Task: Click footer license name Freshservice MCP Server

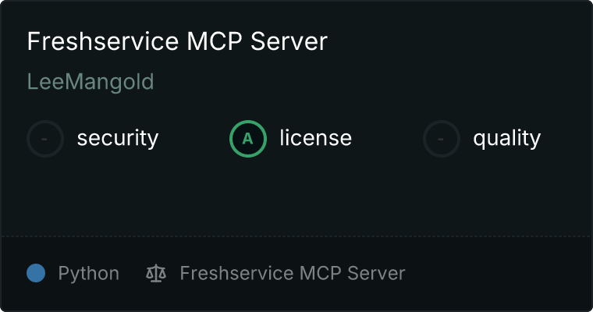Action: coord(293,273)
